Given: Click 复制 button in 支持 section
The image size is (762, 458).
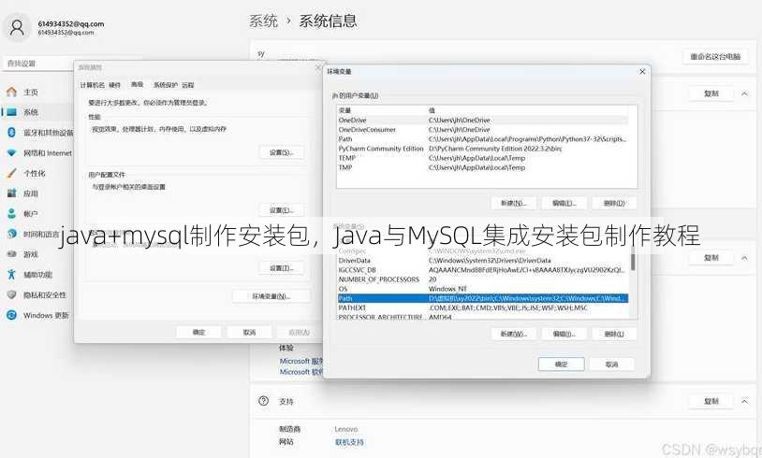Looking at the screenshot, I should pyautogui.click(x=711, y=401).
